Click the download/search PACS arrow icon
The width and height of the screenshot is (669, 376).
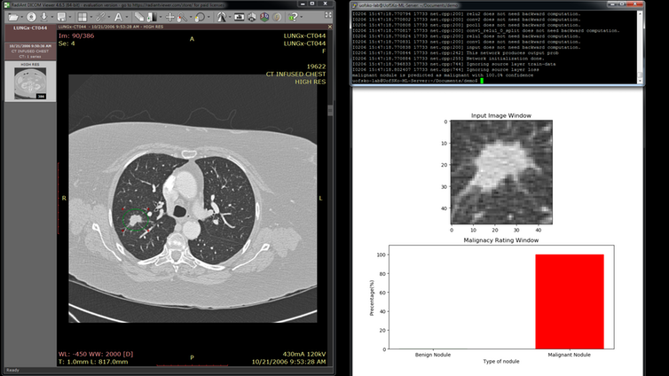43,16
